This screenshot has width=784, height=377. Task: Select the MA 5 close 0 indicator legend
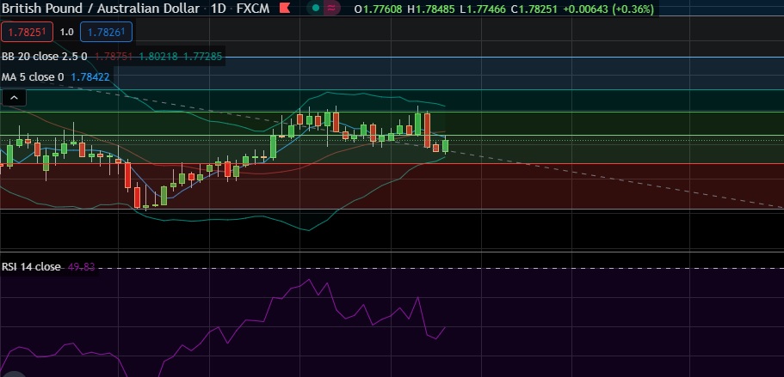[x=33, y=76]
